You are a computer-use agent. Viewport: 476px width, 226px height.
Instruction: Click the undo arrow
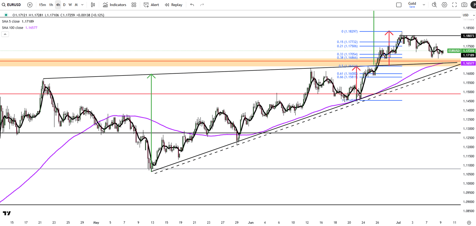(x=192, y=5)
